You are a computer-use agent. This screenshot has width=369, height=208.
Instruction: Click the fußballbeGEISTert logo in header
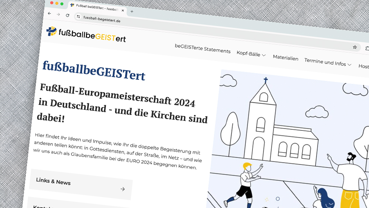point(86,35)
